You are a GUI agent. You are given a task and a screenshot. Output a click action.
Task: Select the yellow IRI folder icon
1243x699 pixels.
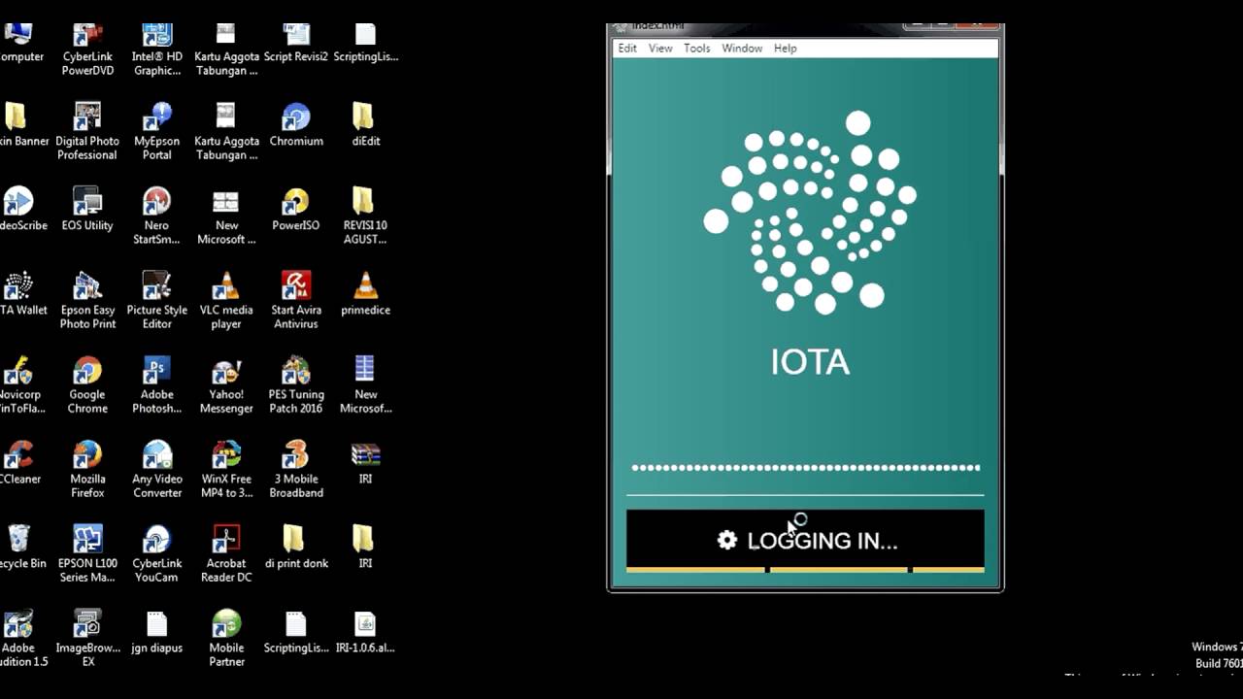365,548
